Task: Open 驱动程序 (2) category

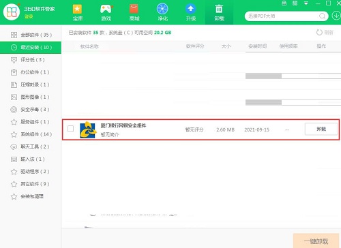Action: (31, 172)
